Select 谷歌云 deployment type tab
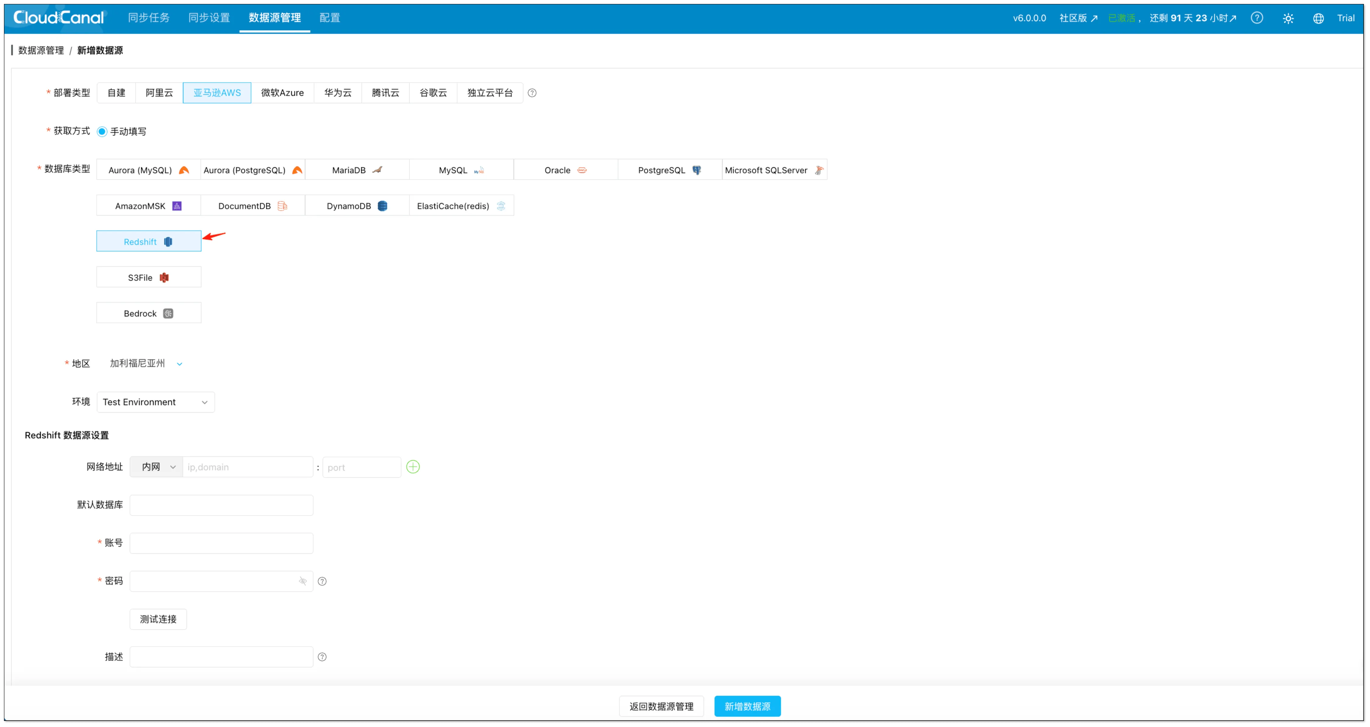Image resolution: width=1370 pixels, height=727 pixels. (433, 93)
